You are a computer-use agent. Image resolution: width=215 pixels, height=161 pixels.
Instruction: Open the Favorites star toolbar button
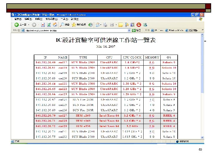tap(79, 25)
